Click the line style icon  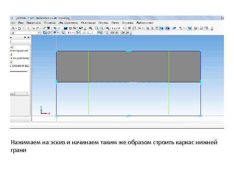[x=70, y=33]
